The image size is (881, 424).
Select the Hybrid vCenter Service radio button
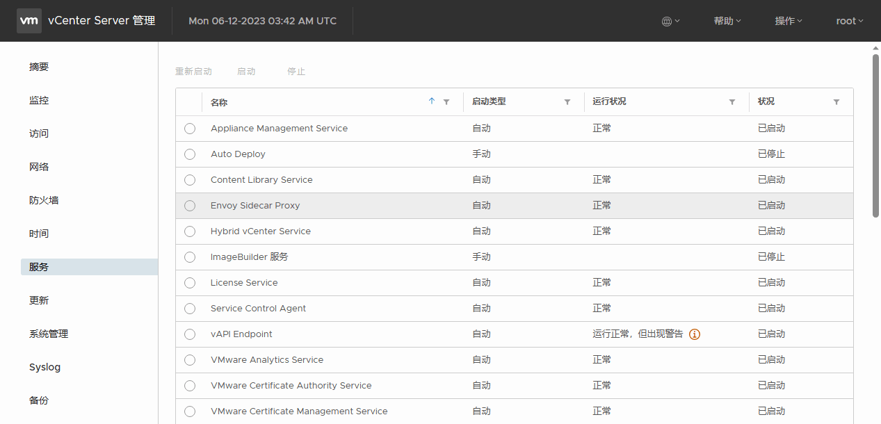click(x=190, y=231)
